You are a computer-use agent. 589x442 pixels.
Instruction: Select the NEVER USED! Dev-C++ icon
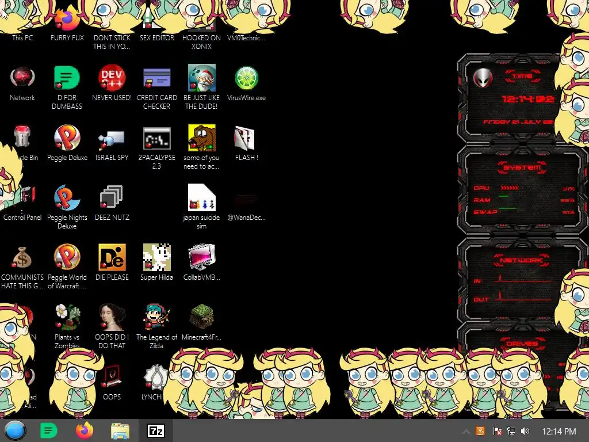pos(112,78)
